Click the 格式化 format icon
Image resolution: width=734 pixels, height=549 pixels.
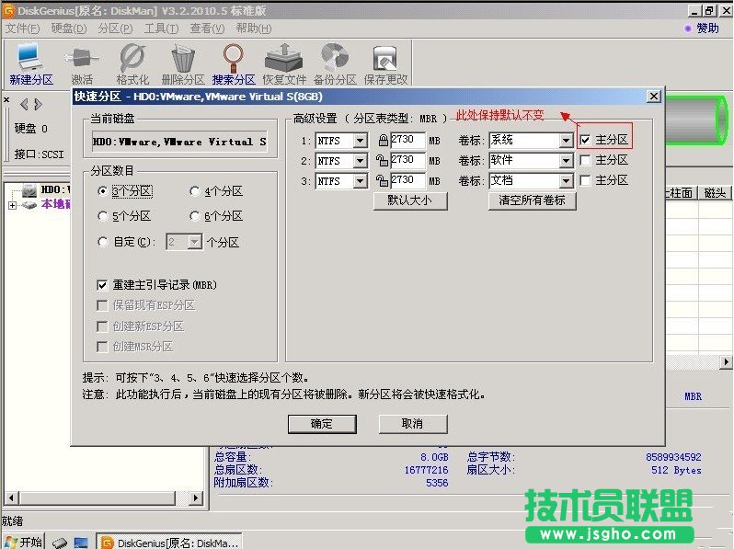click(132, 63)
